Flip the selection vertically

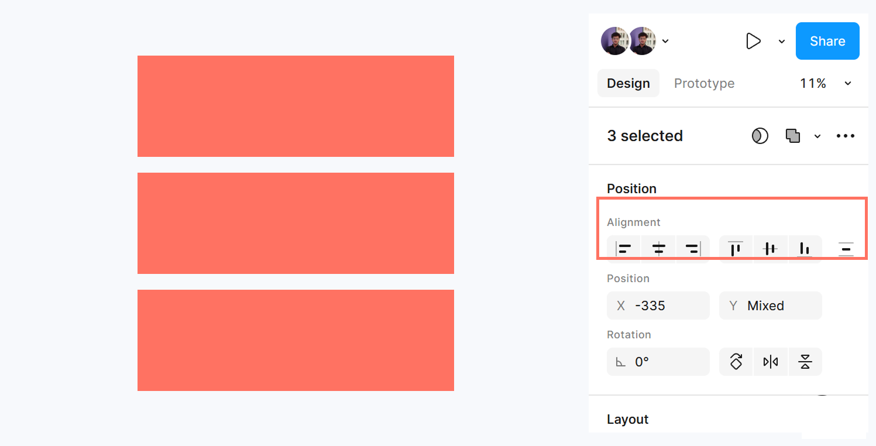coord(805,362)
